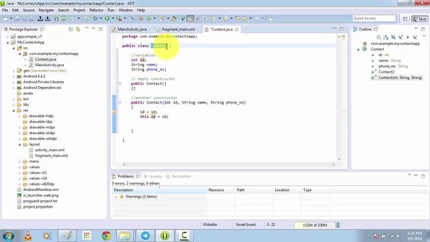Screen dimensions: 430x242
Task: Click the Open Perspective icon
Action: (405, 19)
